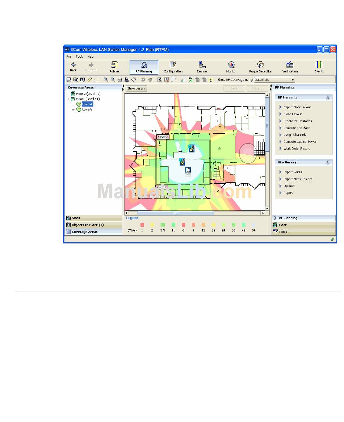Click the access point icon at floor center
This screenshot has height=422, width=344.
click(x=183, y=162)
